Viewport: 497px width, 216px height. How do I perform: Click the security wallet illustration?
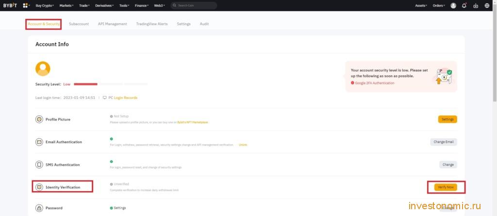pyautogui.click(x=444, y=76)
